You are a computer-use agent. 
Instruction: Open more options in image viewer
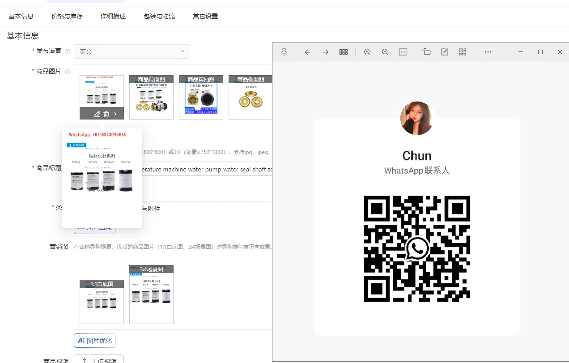point(488,52)
